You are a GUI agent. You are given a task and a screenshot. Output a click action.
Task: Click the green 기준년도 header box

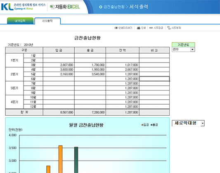coord(183,45)
